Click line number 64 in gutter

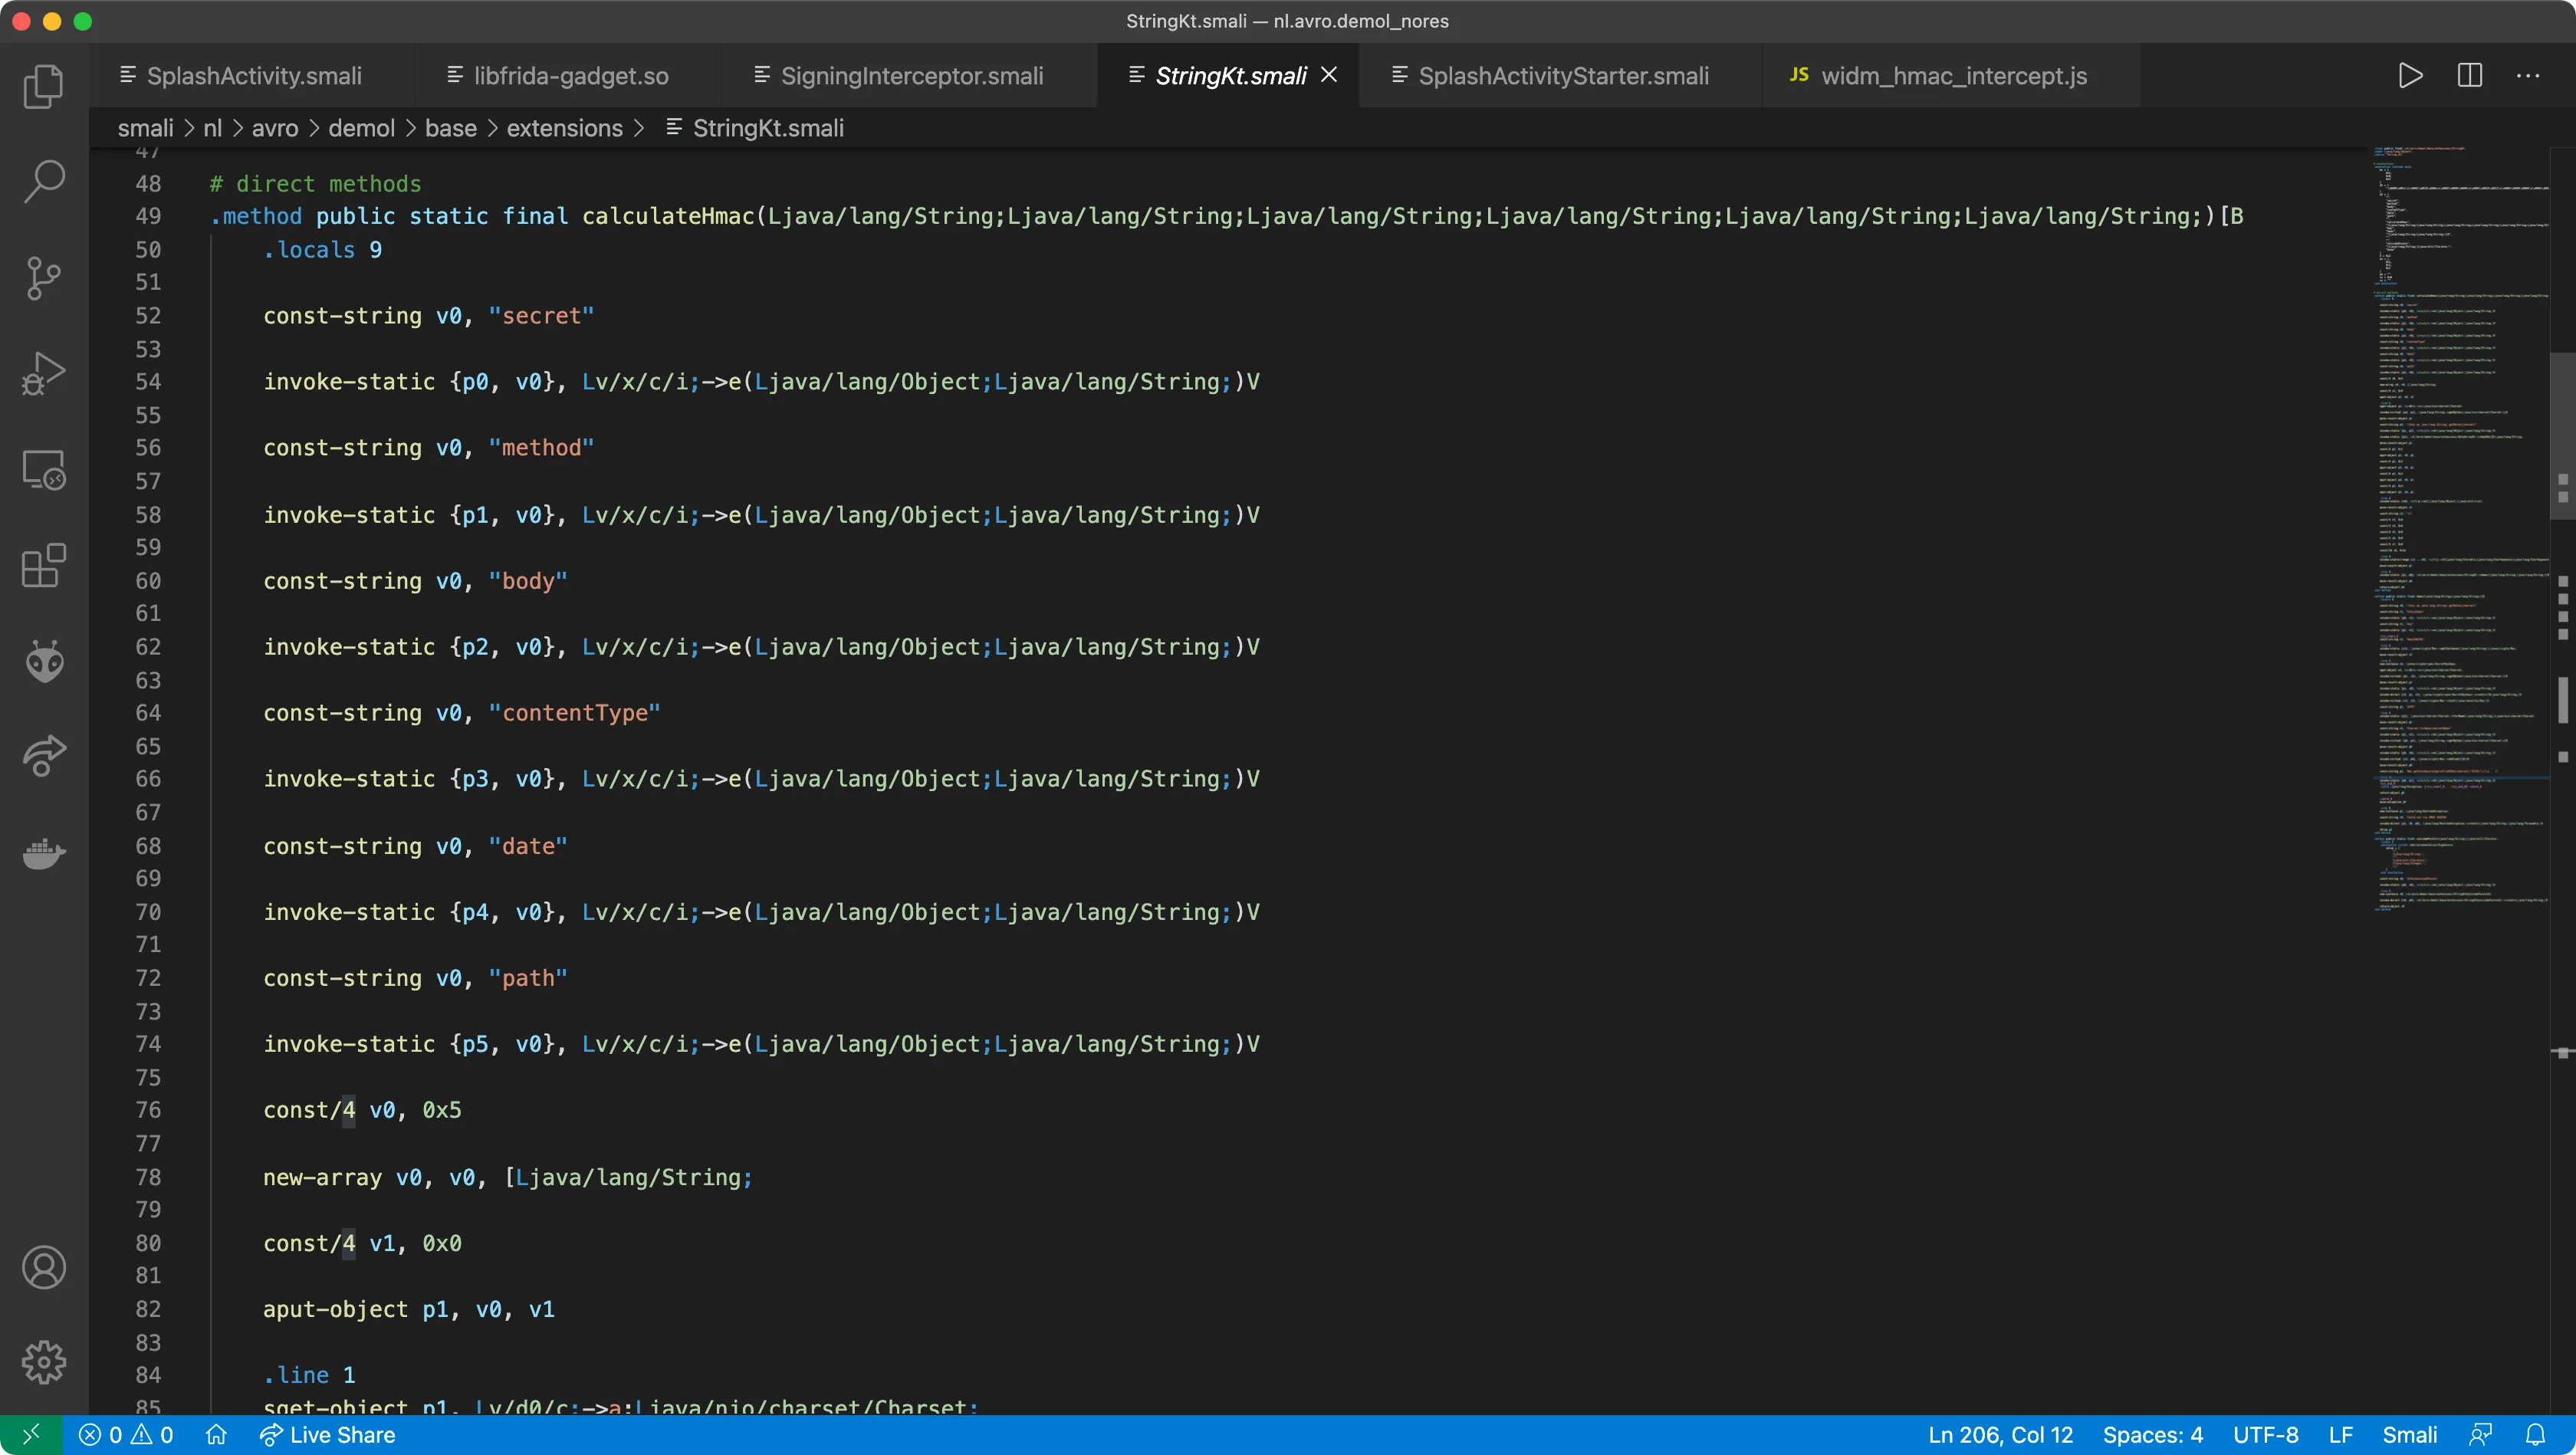click(148, 713)
